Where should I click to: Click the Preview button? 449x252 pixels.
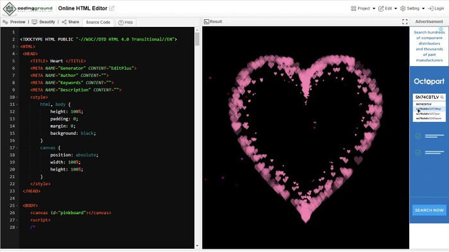(x=14, y=22)
